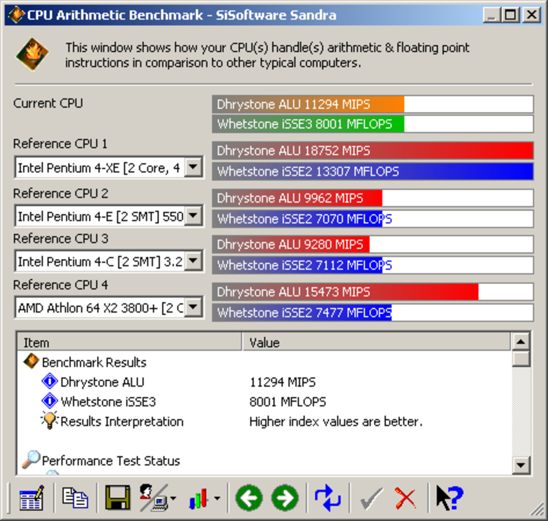Open the Reference CPU 2 dropdown arrow

[x=193, y=216]
